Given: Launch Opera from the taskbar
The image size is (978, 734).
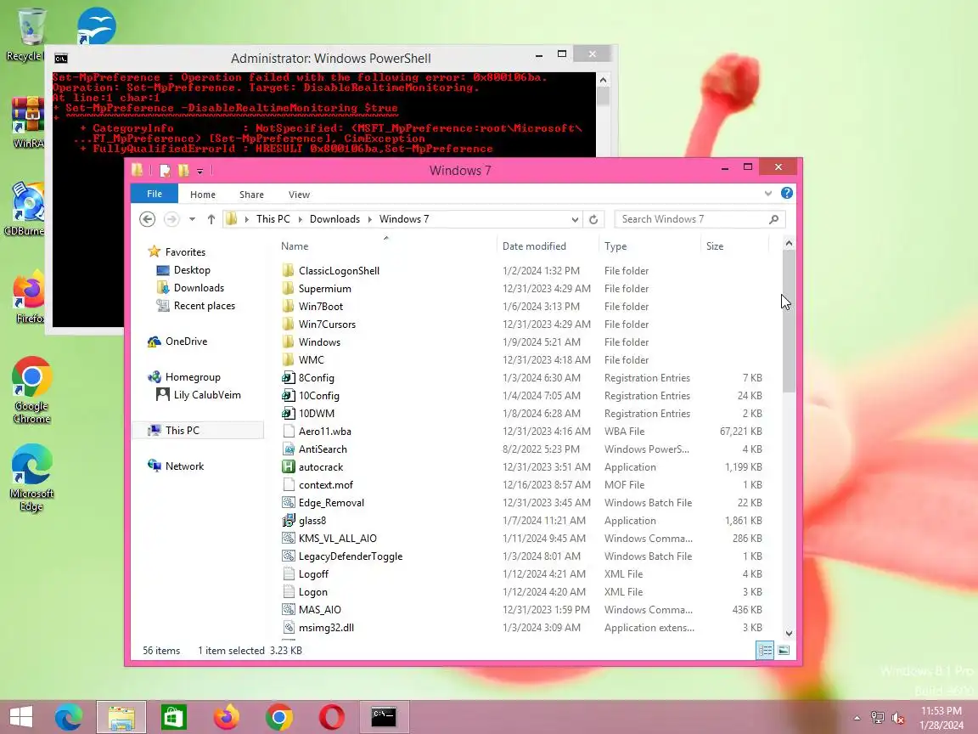Looking at the screenshot, I should [332, 717].
